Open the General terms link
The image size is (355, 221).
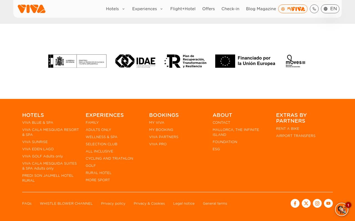[215, 204]
